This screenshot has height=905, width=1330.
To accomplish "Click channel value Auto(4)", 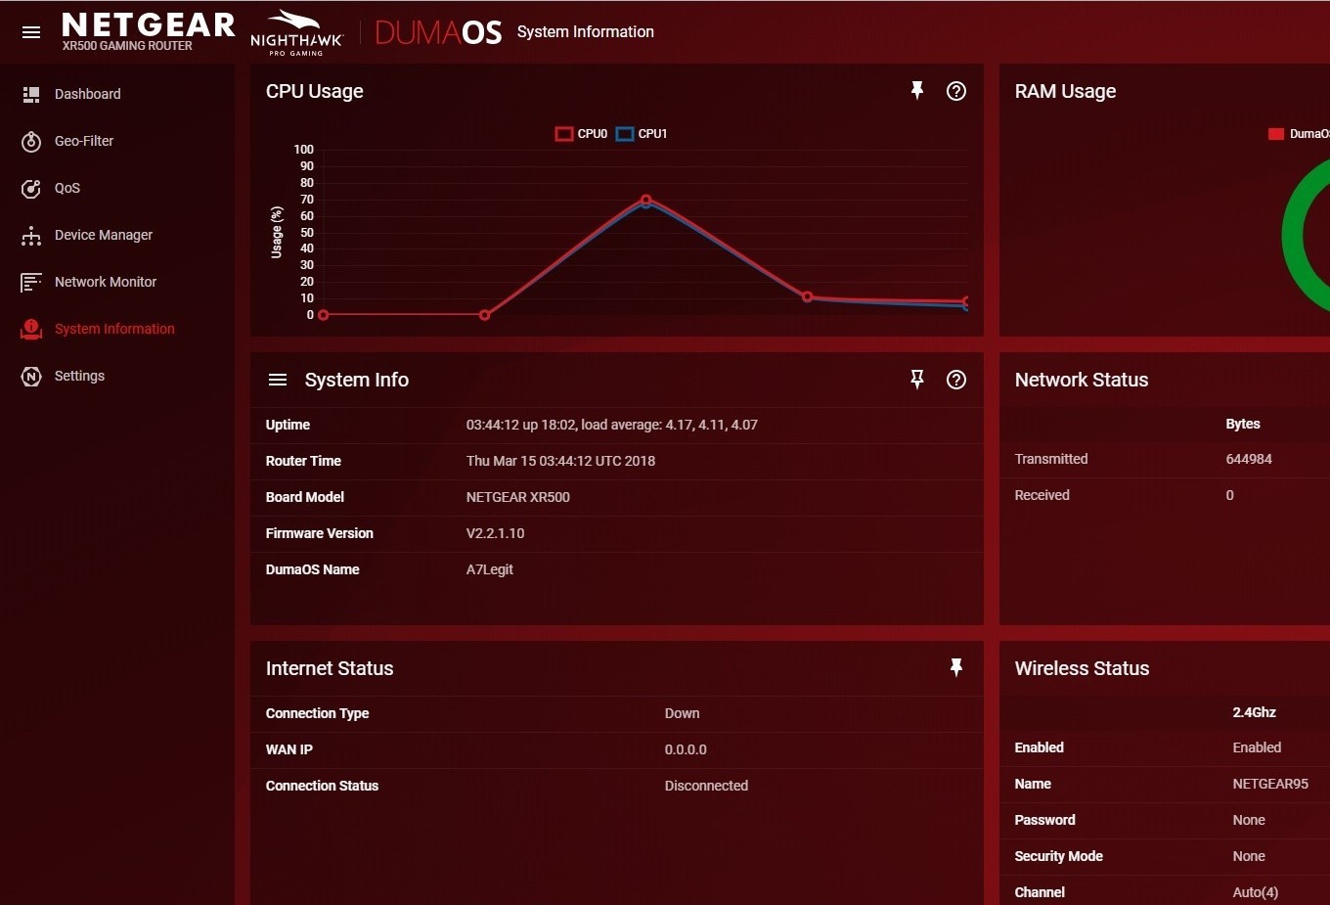I will pyautogui.click(x=1256, y=892).
